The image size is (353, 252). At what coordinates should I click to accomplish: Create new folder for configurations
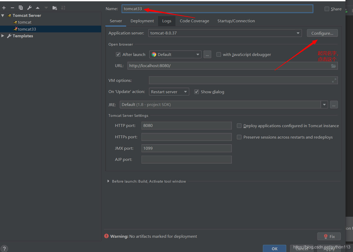(55, 8)
